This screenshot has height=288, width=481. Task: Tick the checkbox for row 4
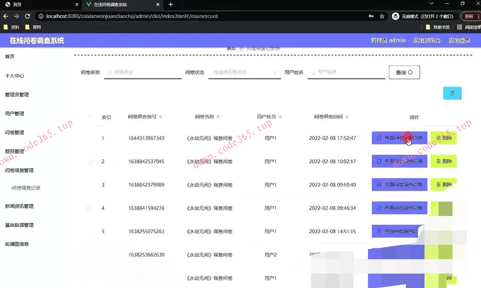tap(89, 208)
